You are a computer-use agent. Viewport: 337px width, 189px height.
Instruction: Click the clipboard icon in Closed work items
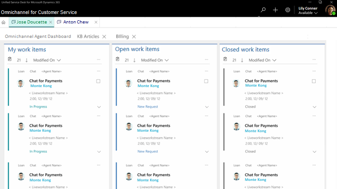225,59
